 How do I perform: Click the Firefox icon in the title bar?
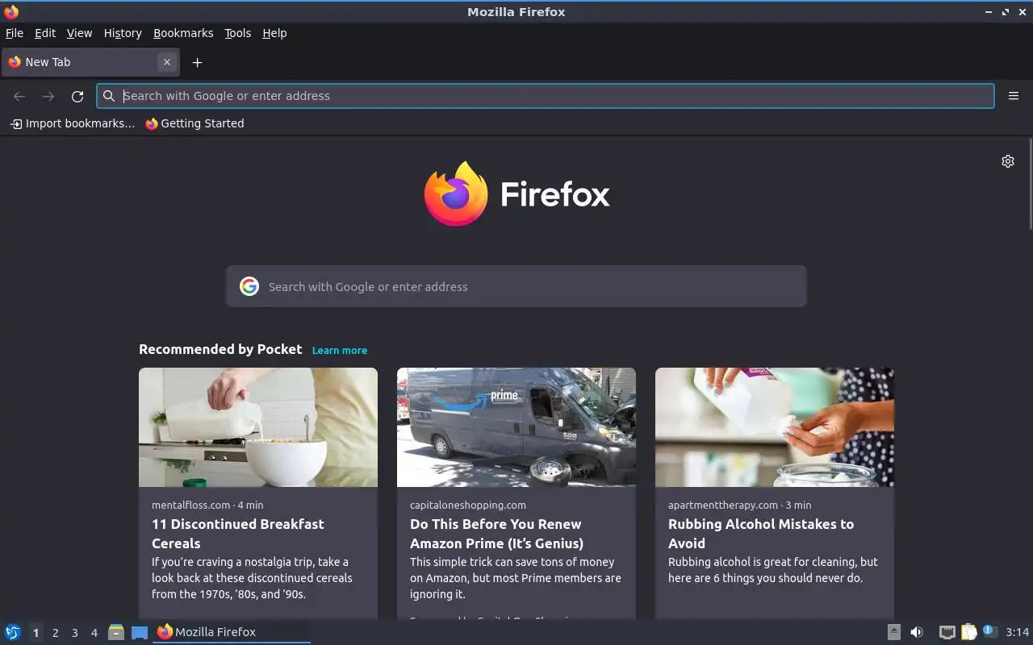(11, 11)
